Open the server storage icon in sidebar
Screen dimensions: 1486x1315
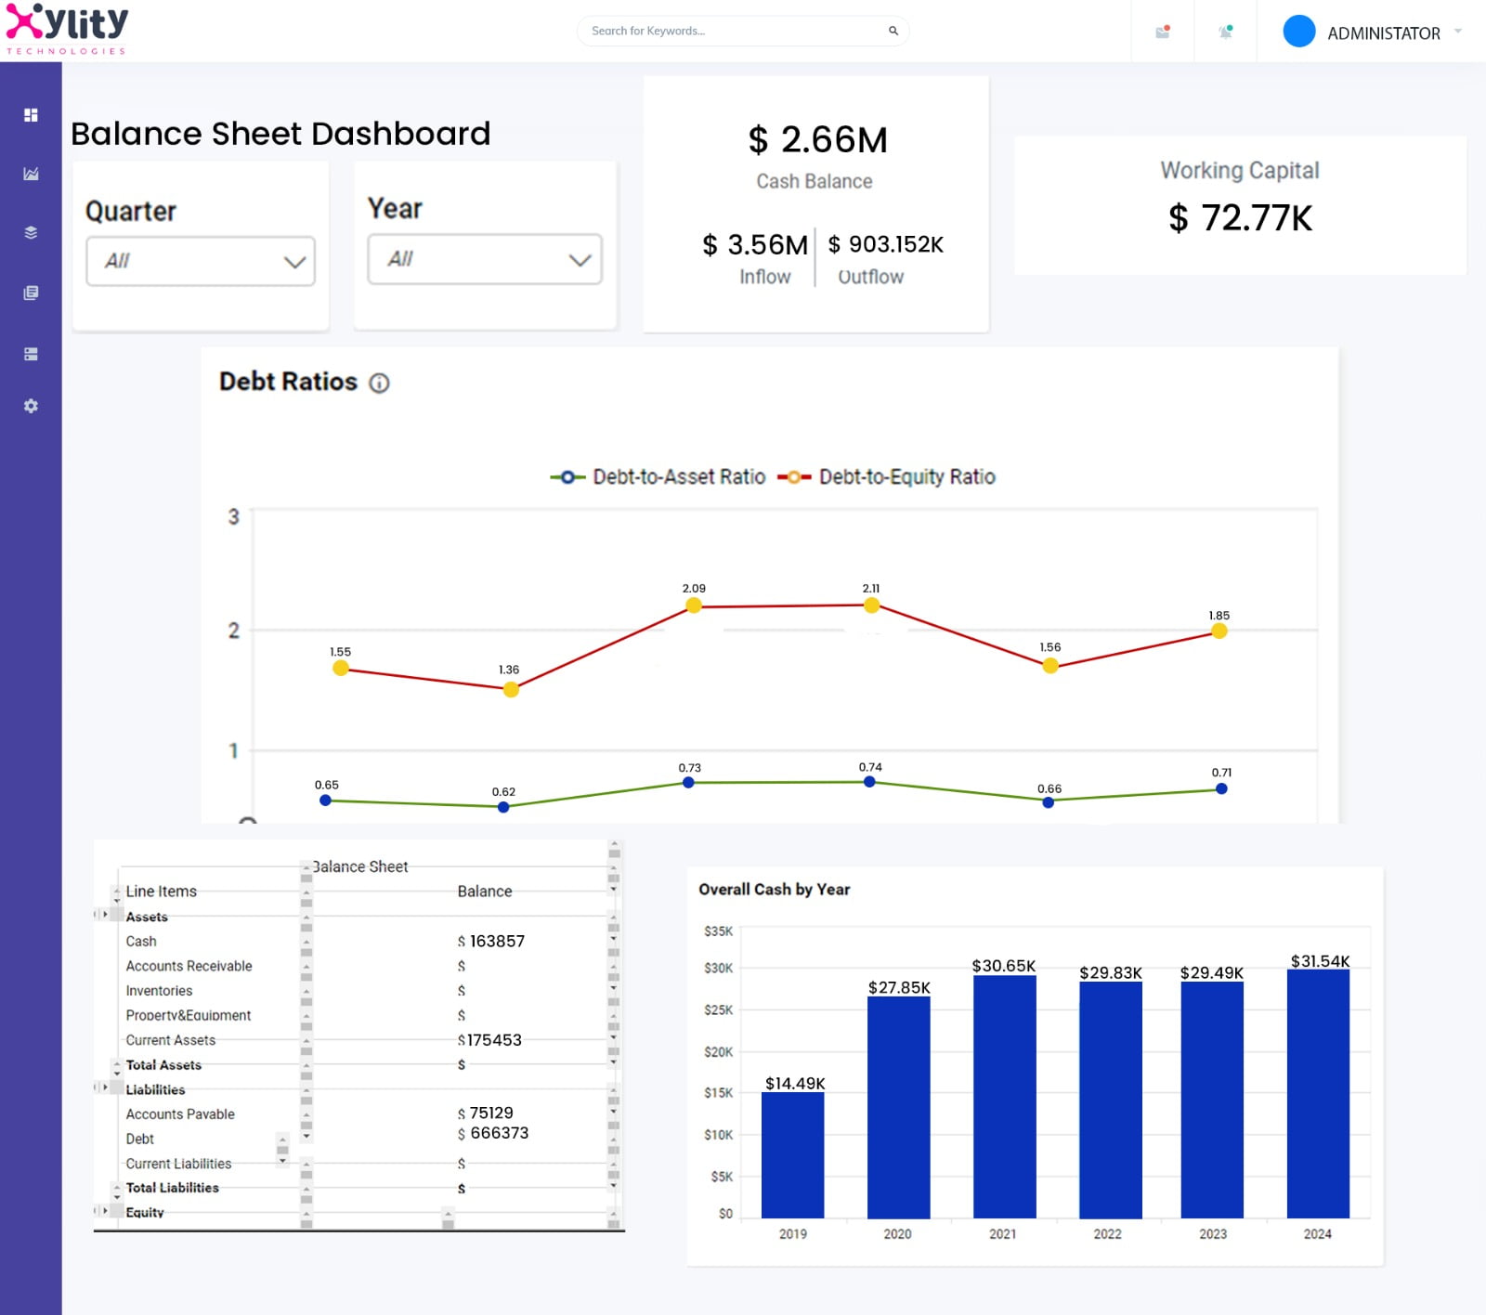tap(31, 354)
